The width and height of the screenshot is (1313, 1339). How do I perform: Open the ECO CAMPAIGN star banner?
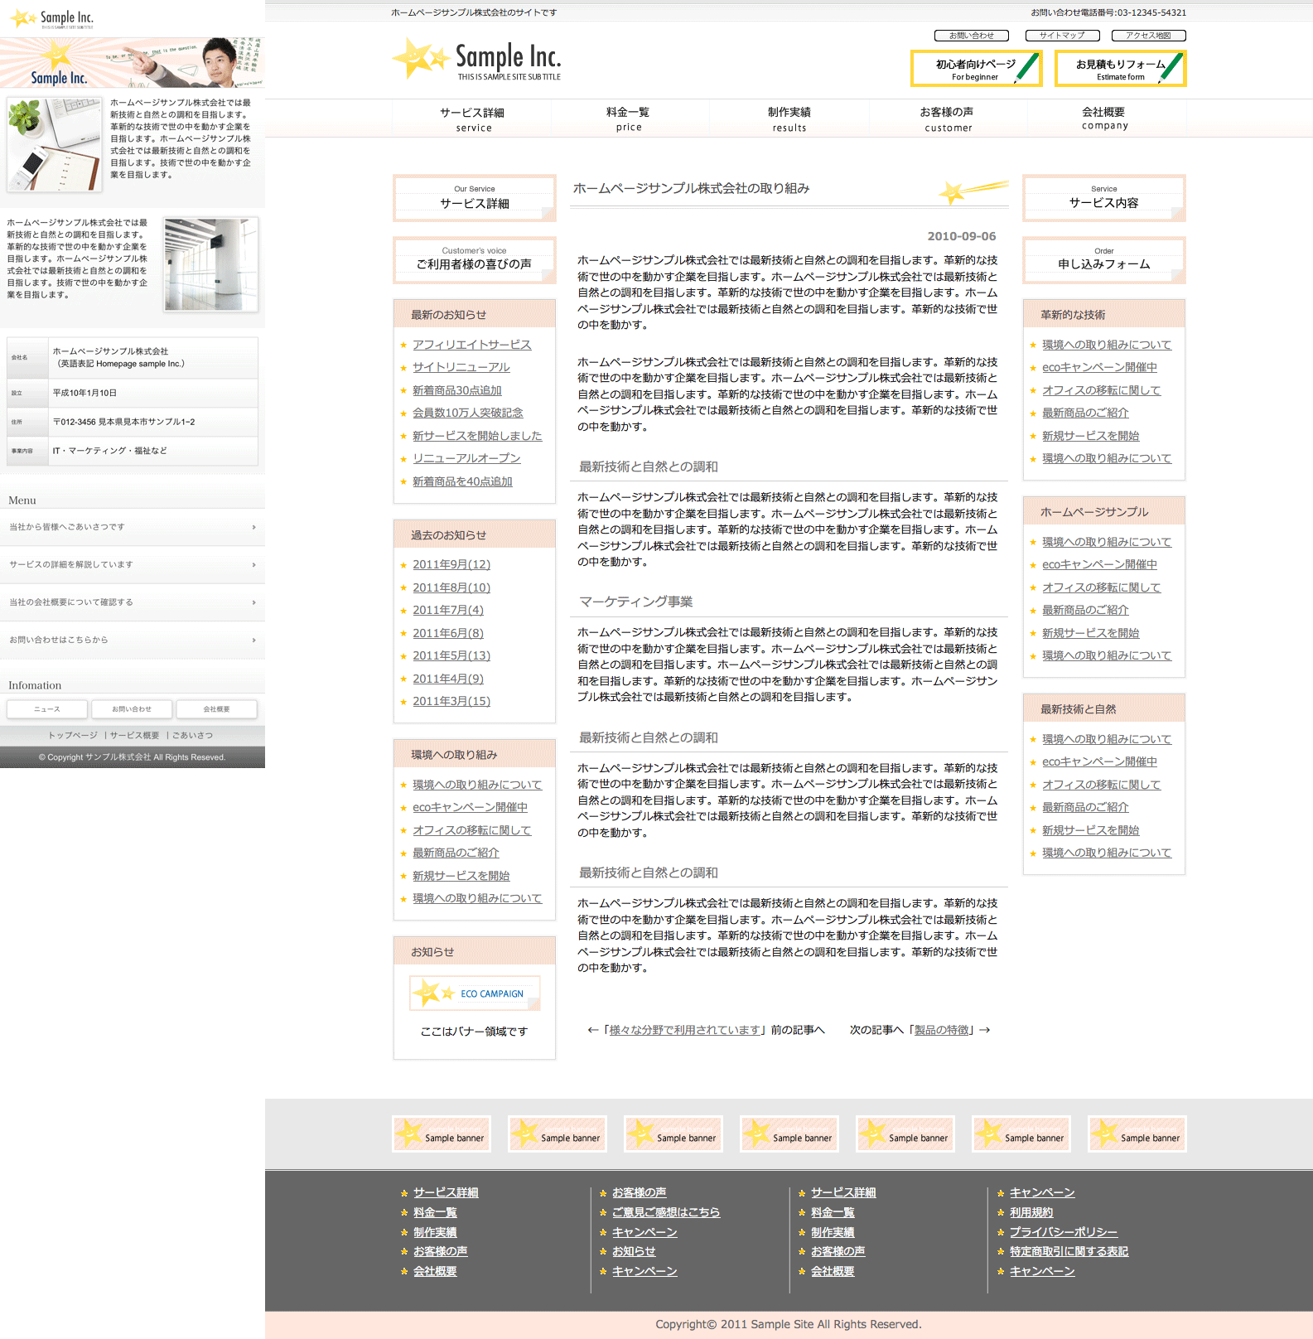point(475,993)
